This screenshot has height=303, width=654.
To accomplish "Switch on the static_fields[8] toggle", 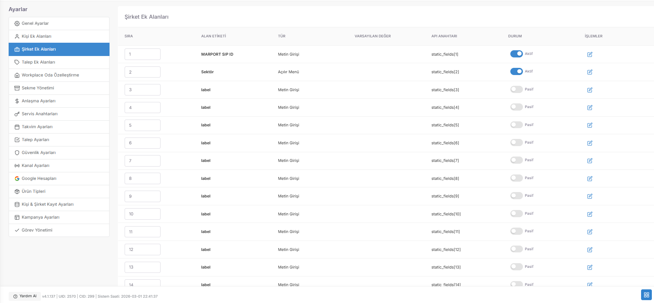I will [x=516, y=178].
